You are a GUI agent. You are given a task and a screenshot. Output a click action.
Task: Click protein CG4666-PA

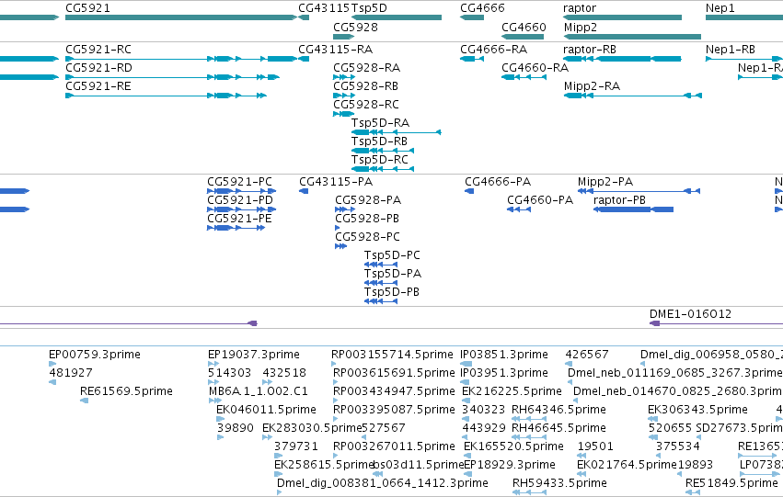click(x=469, y=191)
